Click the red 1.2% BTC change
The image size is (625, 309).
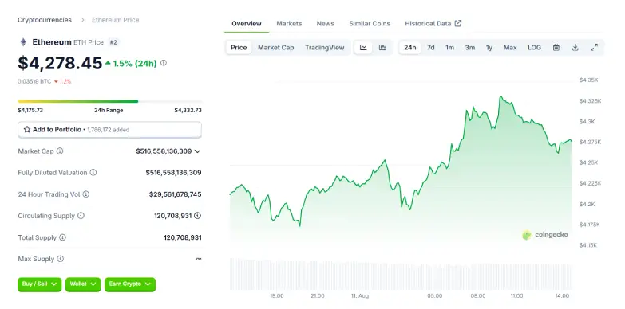click(62, 81)
